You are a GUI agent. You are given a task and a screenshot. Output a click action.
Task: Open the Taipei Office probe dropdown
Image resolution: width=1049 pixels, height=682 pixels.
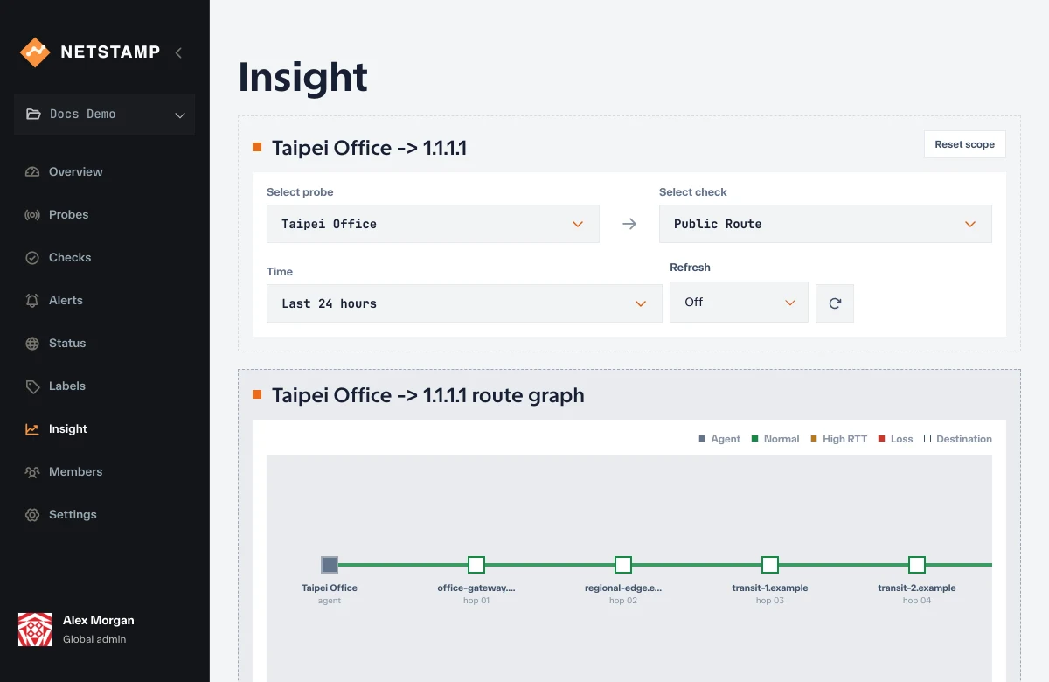click(x=433, y=224)
